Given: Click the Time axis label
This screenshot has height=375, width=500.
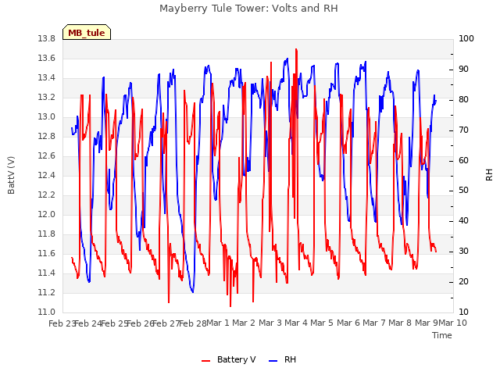Looking at the screenshot, I should point(442,335).
